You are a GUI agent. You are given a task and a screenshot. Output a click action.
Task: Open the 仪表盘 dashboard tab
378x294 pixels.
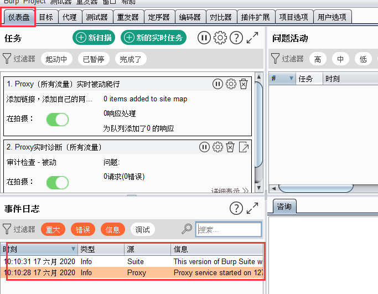(x=19, y=17)
